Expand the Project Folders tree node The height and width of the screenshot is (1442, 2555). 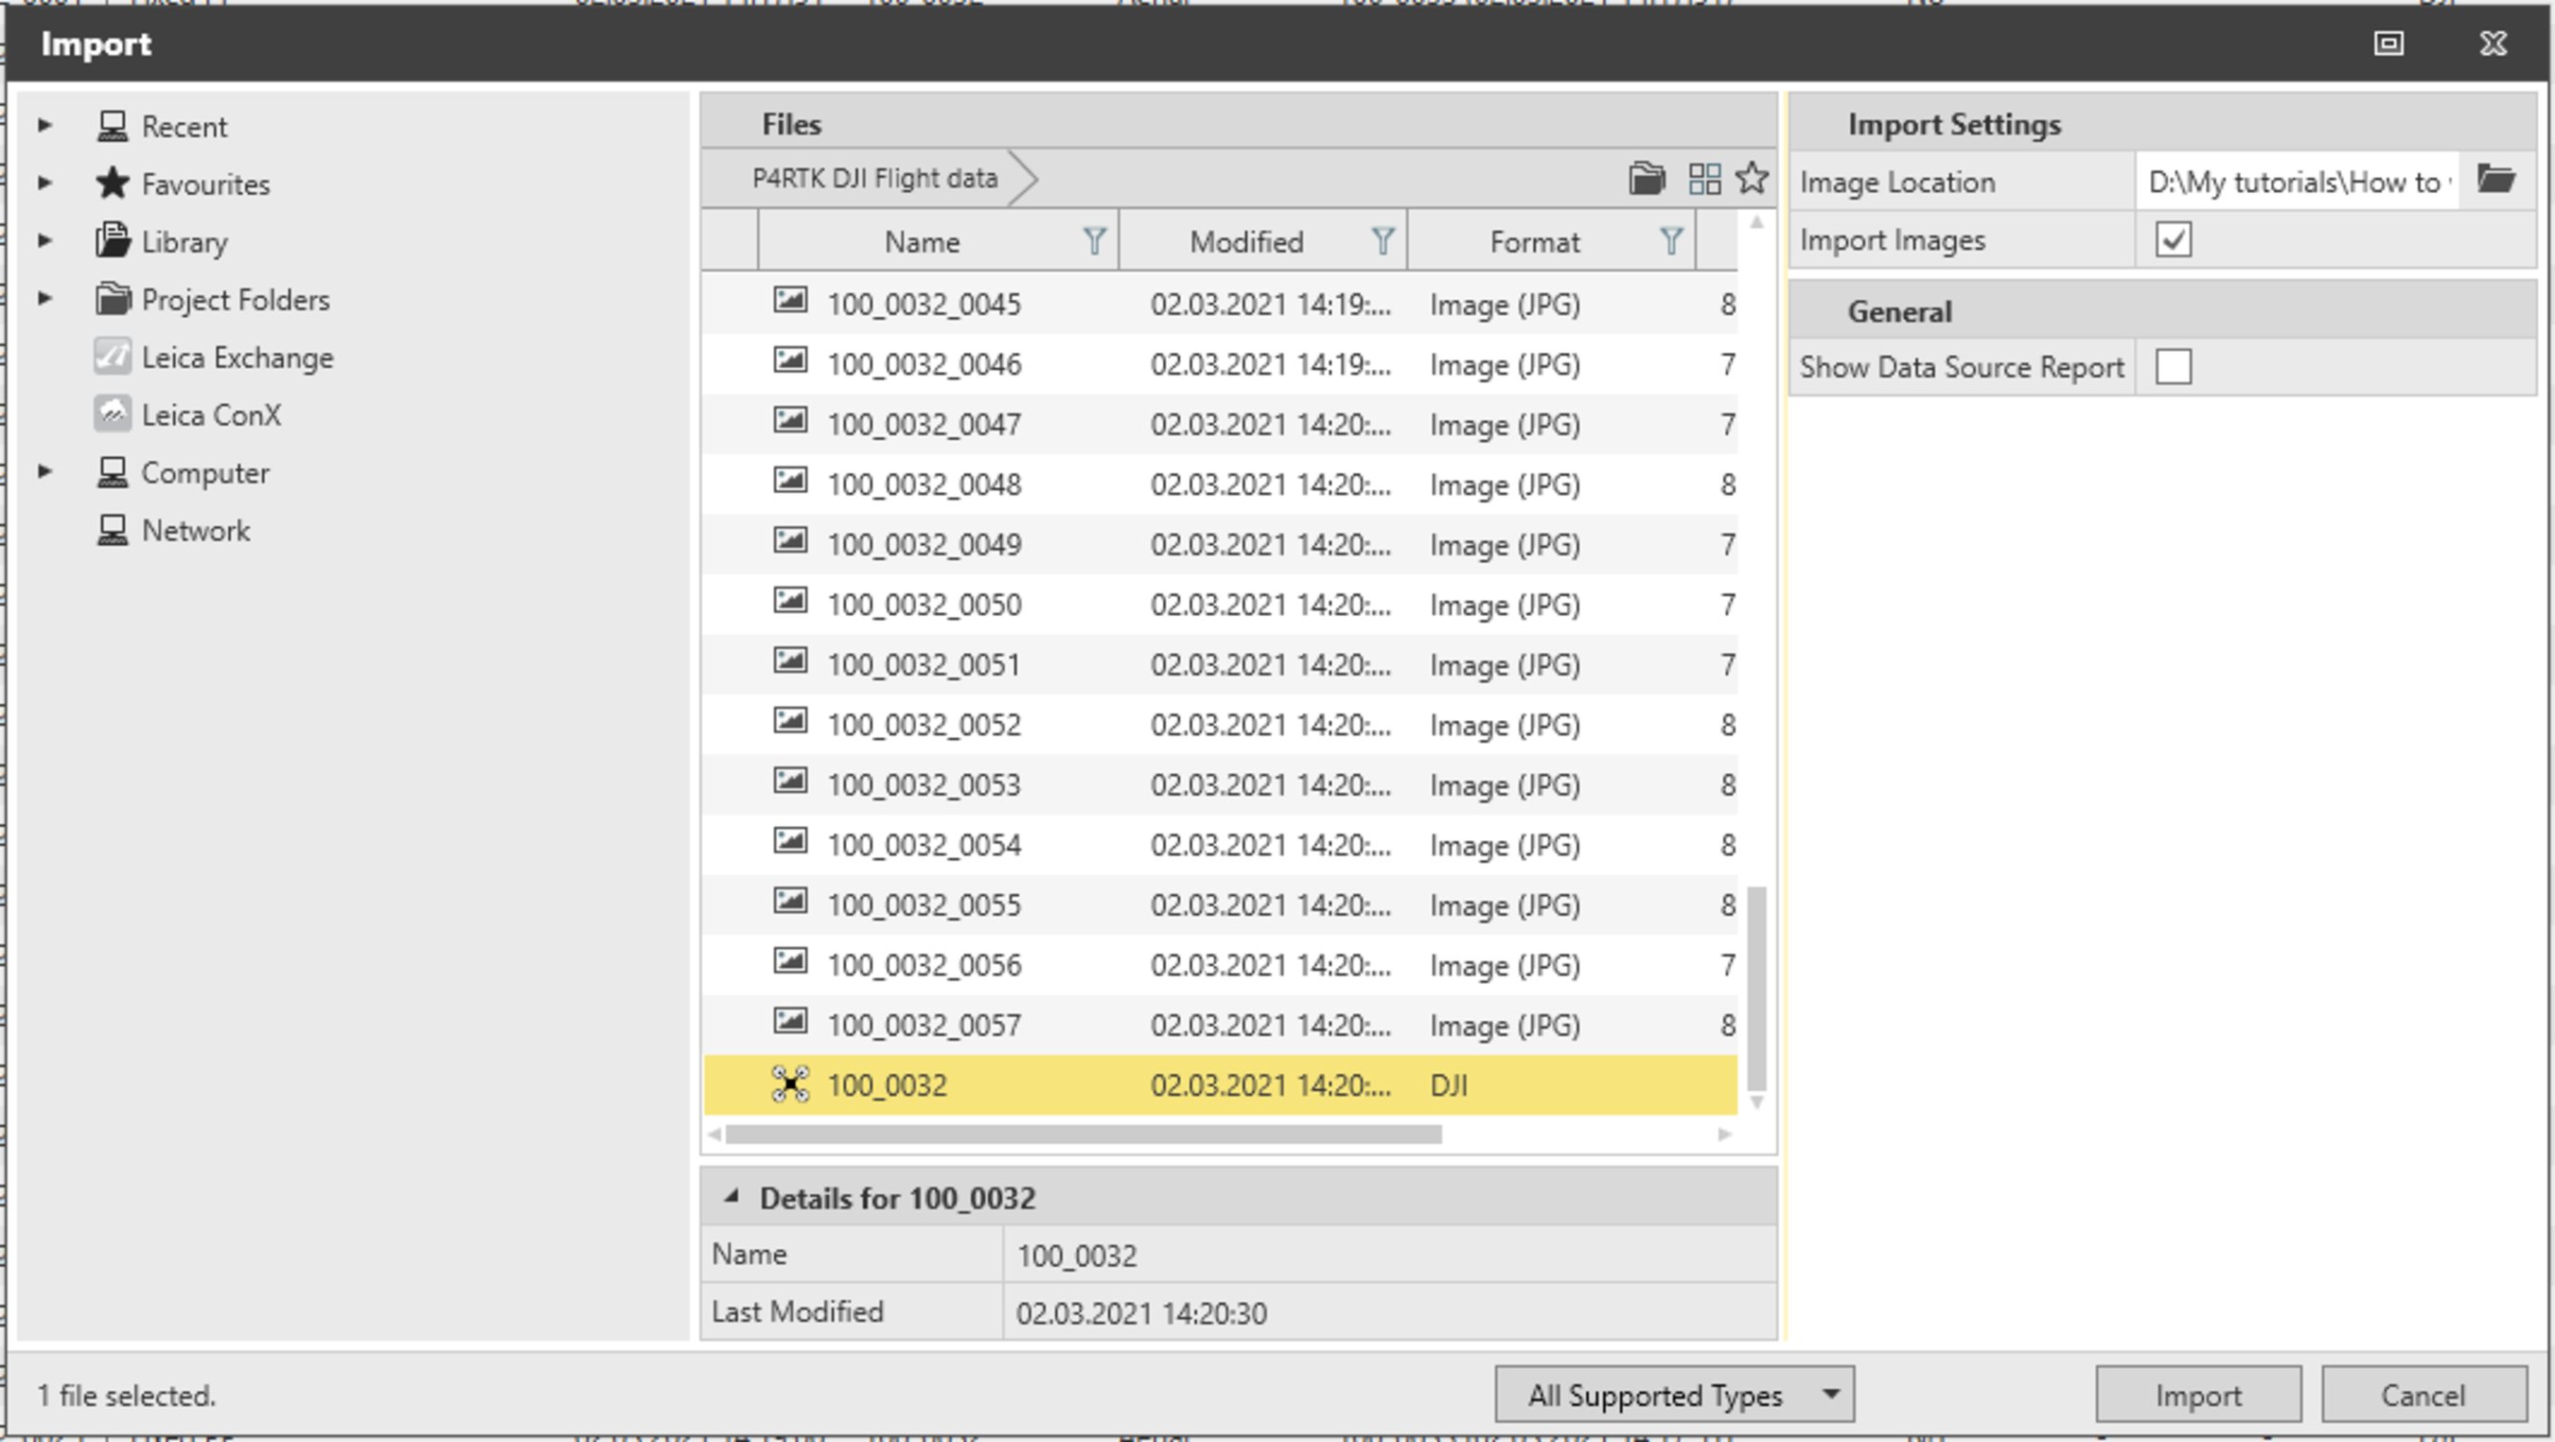tap(44, 297)
